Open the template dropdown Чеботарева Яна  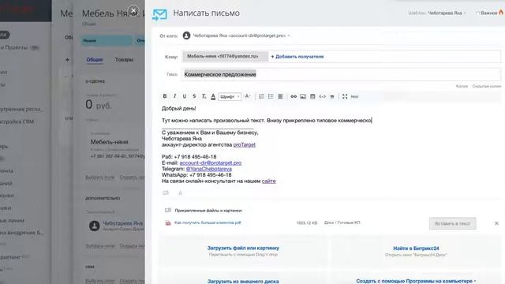447,13
